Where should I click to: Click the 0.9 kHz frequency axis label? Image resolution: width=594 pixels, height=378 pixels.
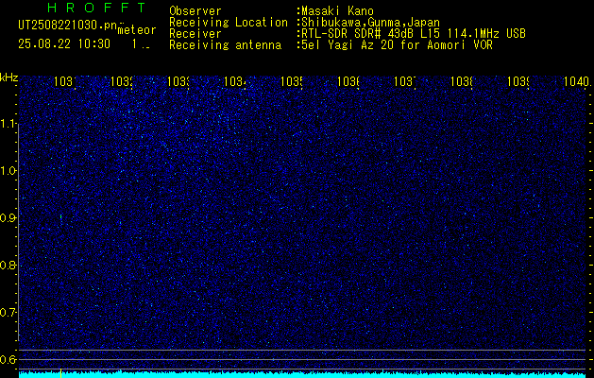[x=8, y=218]
